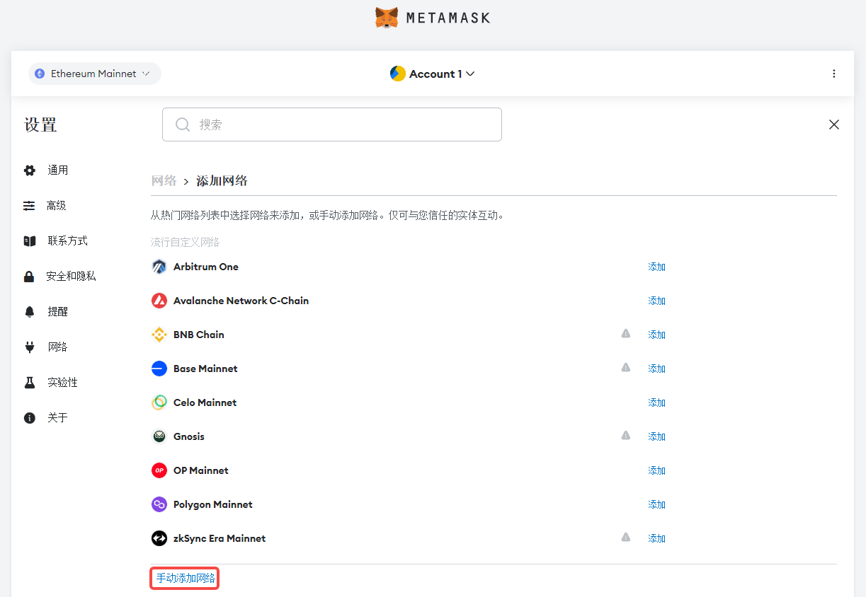Click 手动添加网络 link
Viewport: 866px width, 597px height.
coord(186,579)
